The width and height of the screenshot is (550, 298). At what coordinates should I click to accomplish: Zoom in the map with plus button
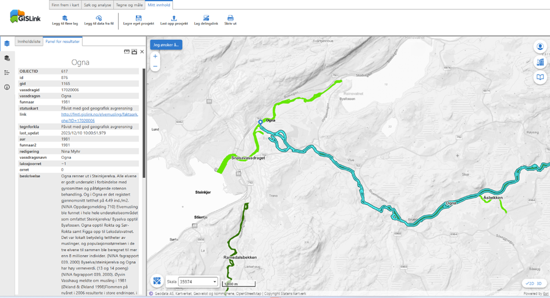(155, 57)
